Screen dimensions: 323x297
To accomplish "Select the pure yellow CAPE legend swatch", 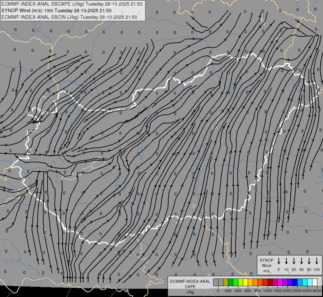I will coord(245,282).
